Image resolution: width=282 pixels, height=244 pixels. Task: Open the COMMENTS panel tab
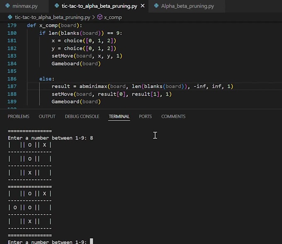pyautogui.click(x=173, y=116)
